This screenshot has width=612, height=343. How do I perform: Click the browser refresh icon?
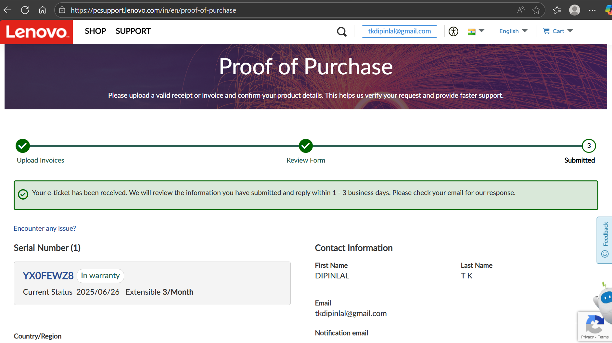coord(25,10)
